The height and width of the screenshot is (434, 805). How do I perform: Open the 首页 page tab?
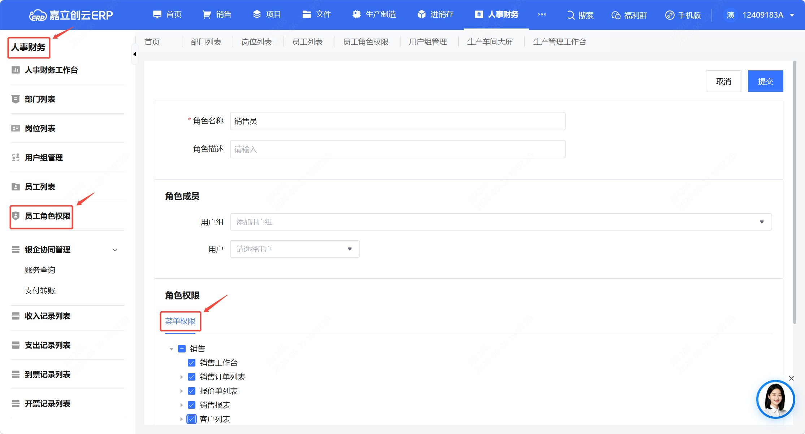click(152, 42)
